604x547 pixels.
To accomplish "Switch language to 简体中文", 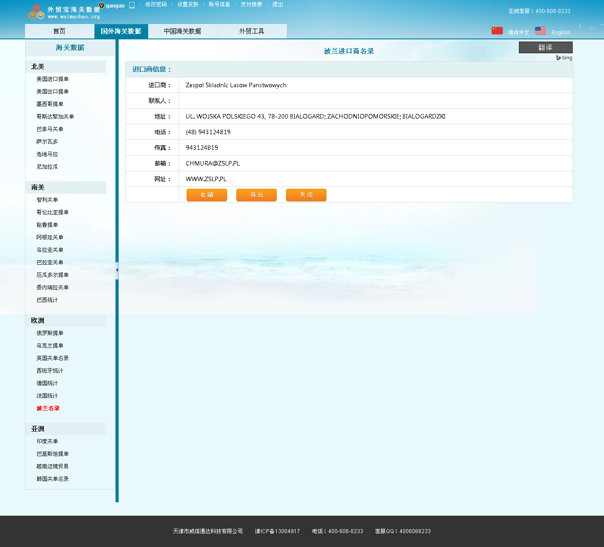I will click(x=518, y=33).
